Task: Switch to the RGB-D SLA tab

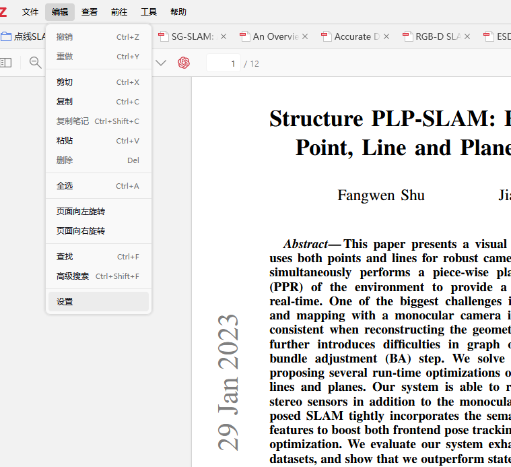Action: [438, 36]
